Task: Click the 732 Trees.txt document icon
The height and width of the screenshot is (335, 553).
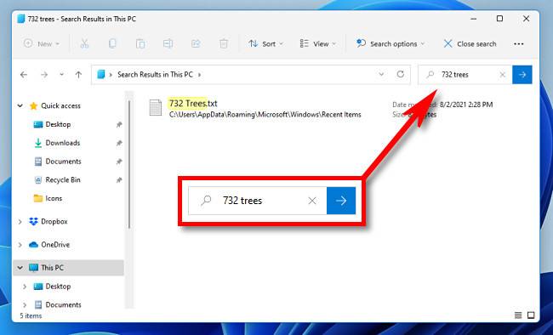Action: pyautogui.click(x=155, y=107)
